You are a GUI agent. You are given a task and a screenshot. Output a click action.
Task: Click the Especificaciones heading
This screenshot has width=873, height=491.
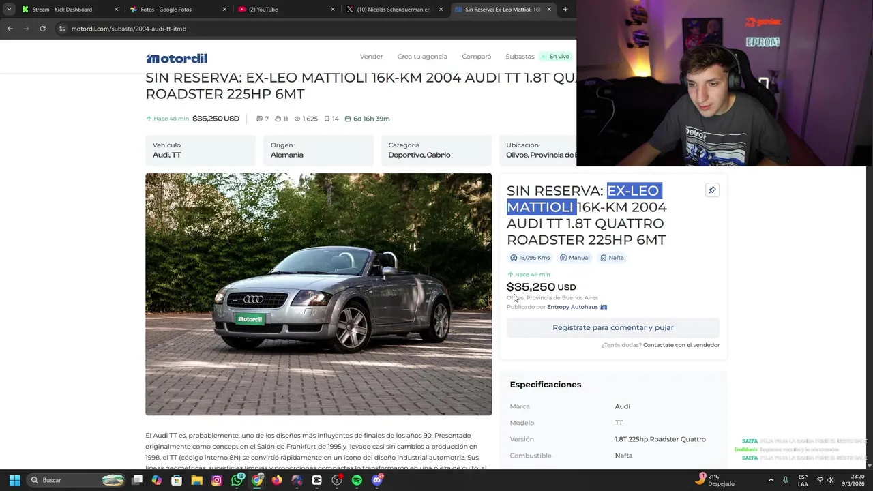546,385
